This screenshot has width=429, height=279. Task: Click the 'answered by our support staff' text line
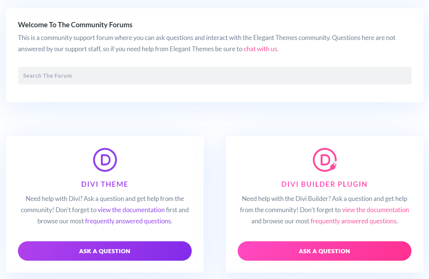tap(148, 49)
